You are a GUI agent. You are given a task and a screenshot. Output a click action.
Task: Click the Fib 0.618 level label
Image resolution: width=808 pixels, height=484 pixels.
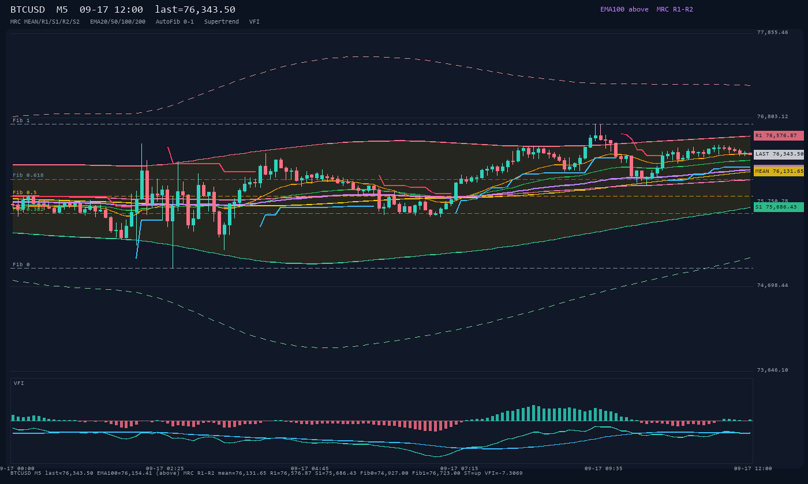click(28, 175)
